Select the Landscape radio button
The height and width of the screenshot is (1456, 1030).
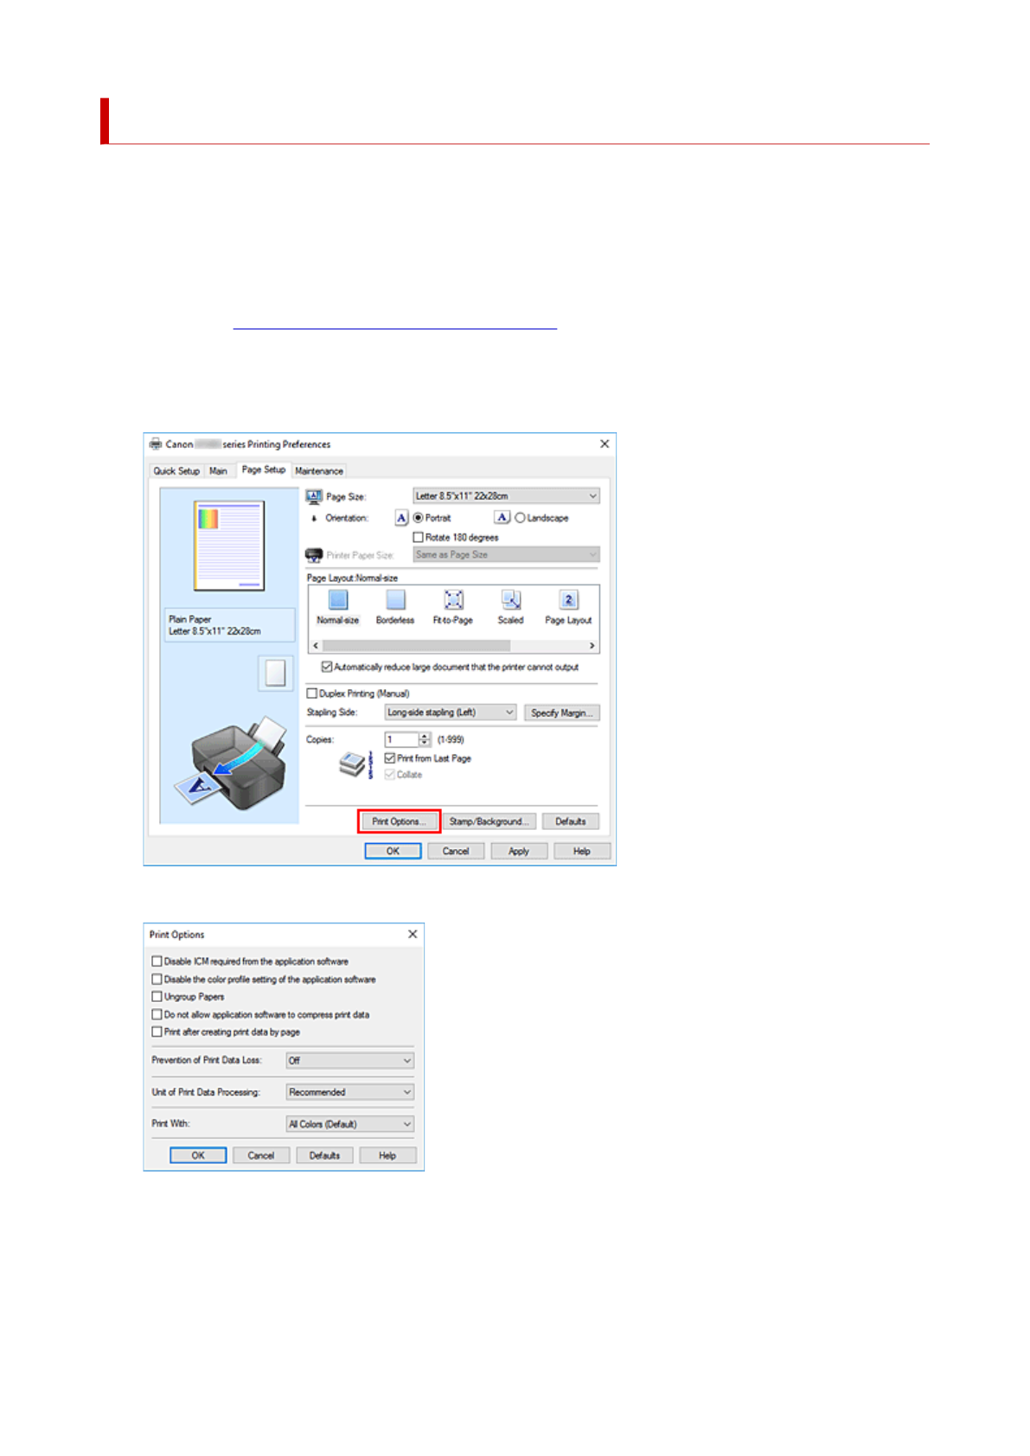(x=521, y=518)
